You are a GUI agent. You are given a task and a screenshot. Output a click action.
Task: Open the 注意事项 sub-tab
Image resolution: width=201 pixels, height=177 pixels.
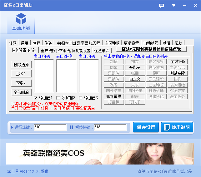pos(102,51)
